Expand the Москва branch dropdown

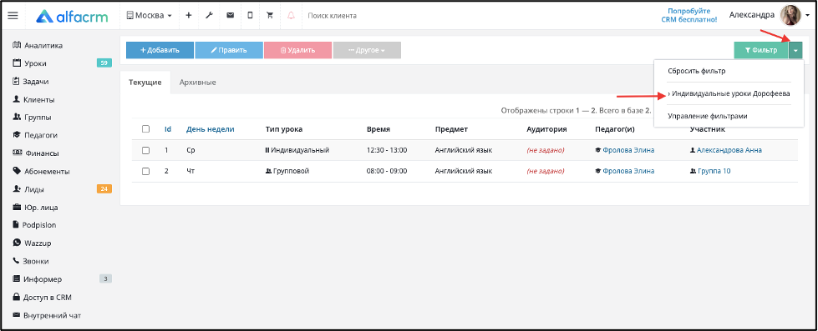click(150, 16)
